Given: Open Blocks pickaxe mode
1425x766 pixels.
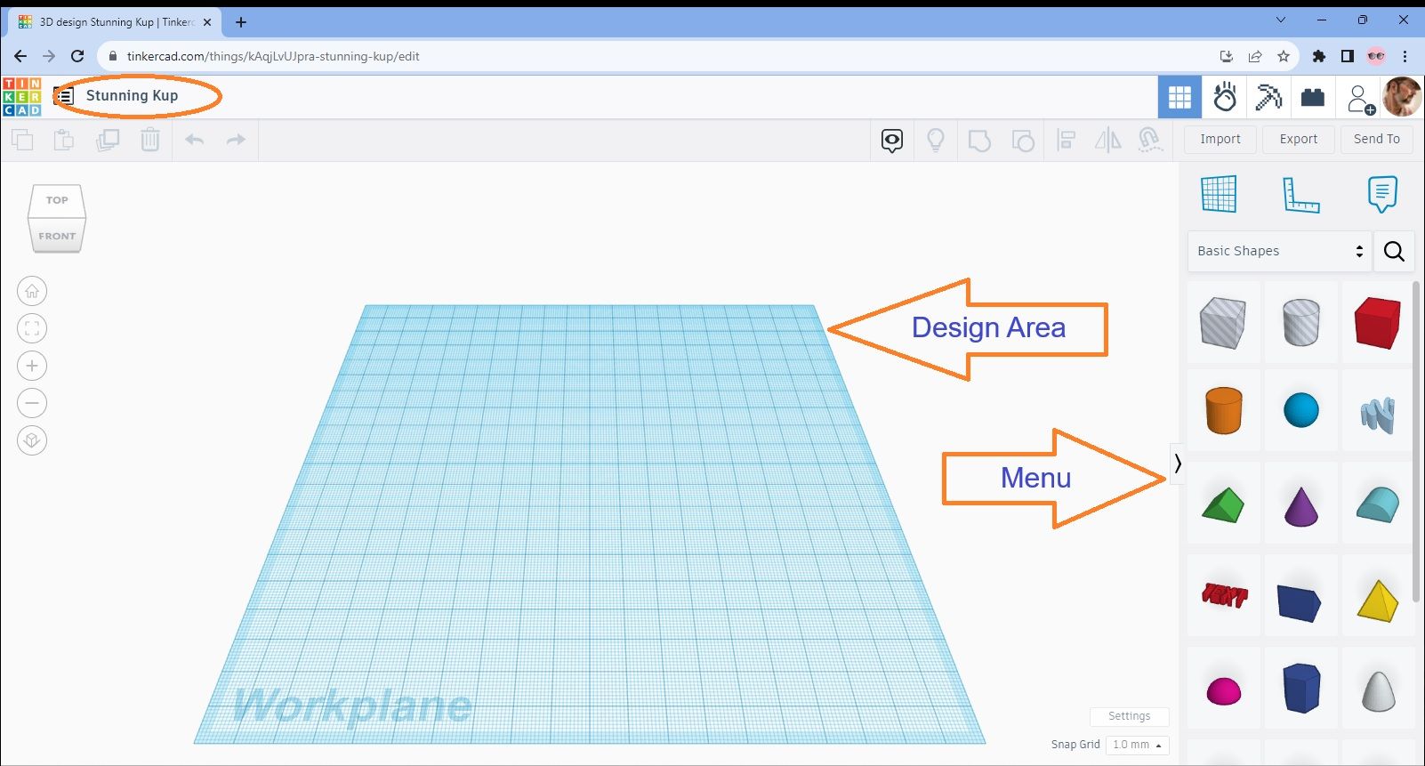Looking at the screenshot, I should click(1268, 97).
